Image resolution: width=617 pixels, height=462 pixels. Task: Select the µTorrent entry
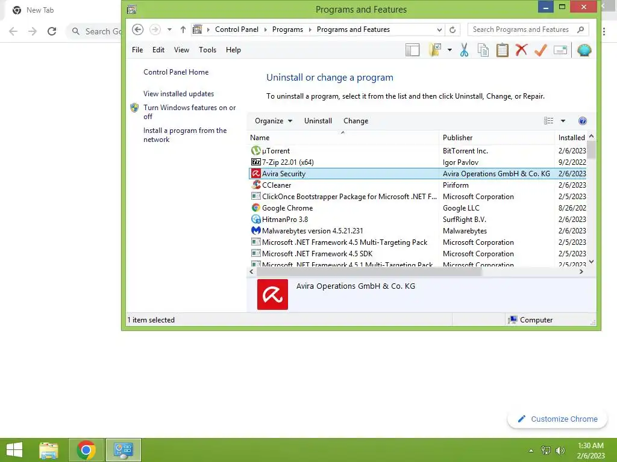418,151
